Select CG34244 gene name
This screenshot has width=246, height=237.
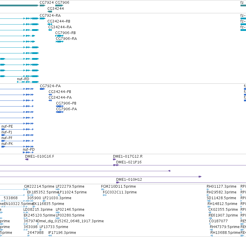click(x=56, y=9)
